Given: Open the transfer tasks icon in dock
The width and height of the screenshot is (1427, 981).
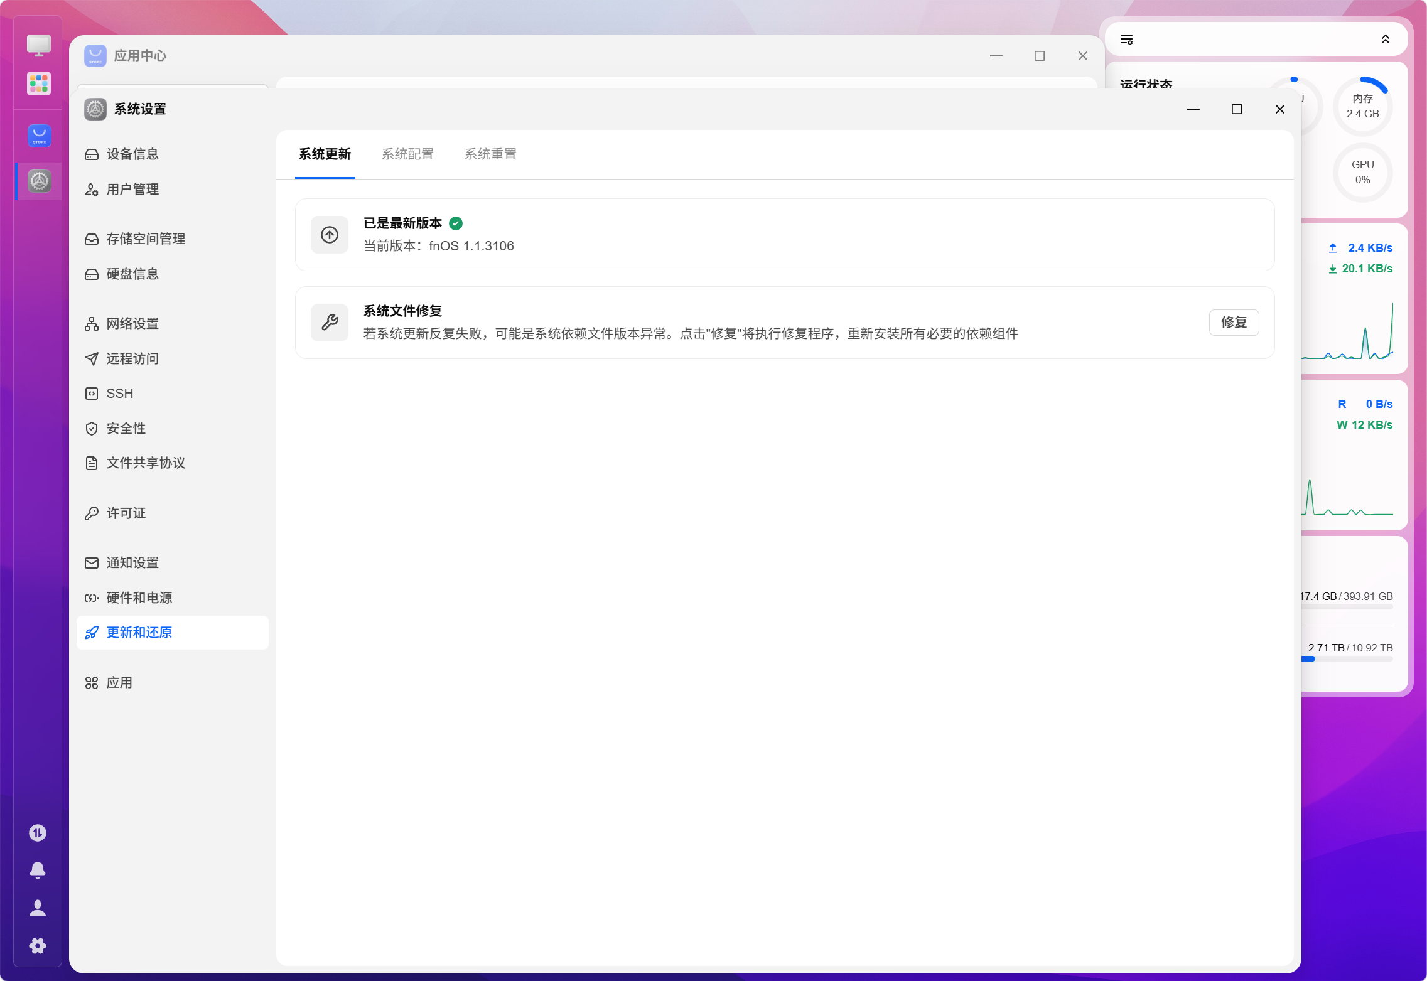Looking at the screenshot, I should 38,833.
